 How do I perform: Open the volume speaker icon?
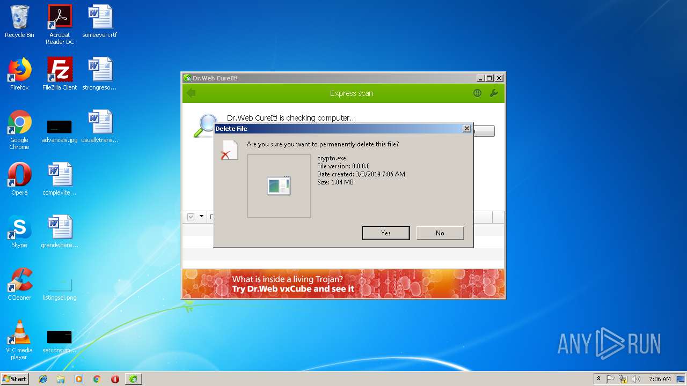coord(636,379)
